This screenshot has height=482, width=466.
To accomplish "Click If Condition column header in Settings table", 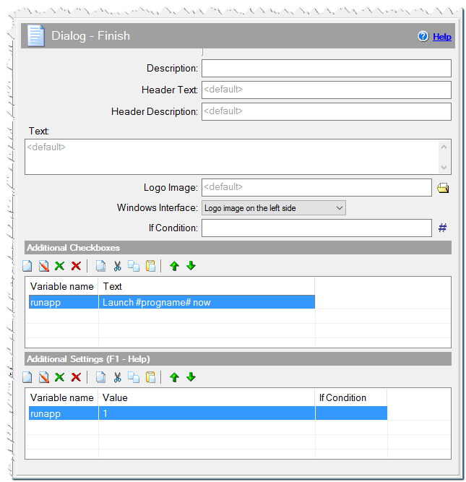I will click(x=351, y=397).
